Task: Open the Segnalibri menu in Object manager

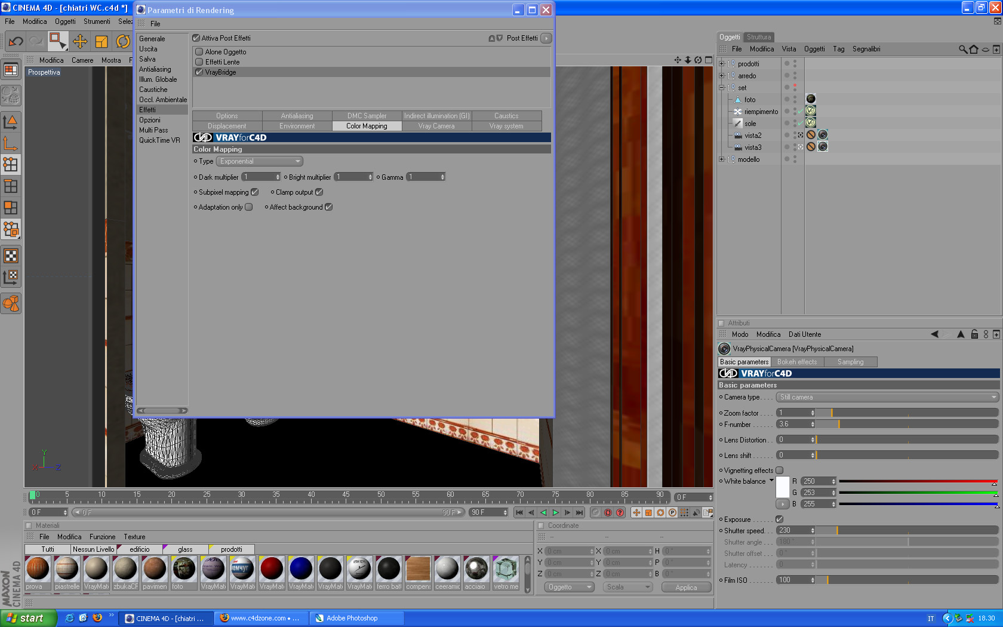Action: pos(866,49)
